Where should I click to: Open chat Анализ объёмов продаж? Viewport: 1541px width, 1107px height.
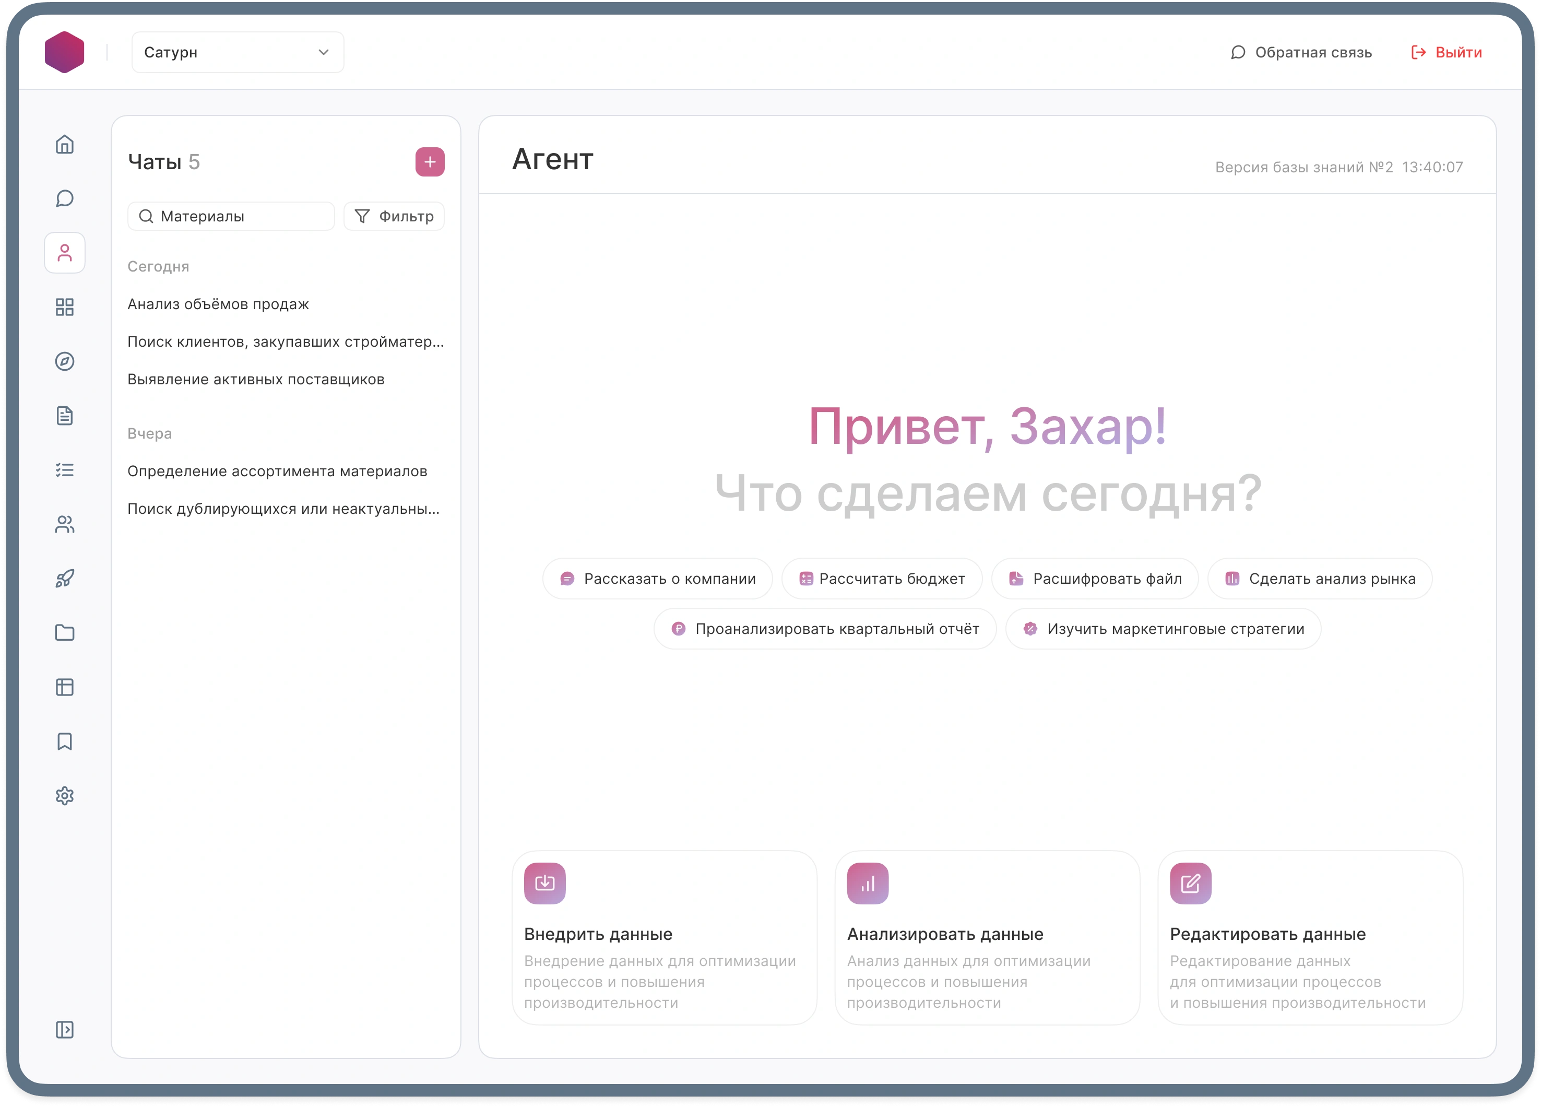(x=218, y=304)
